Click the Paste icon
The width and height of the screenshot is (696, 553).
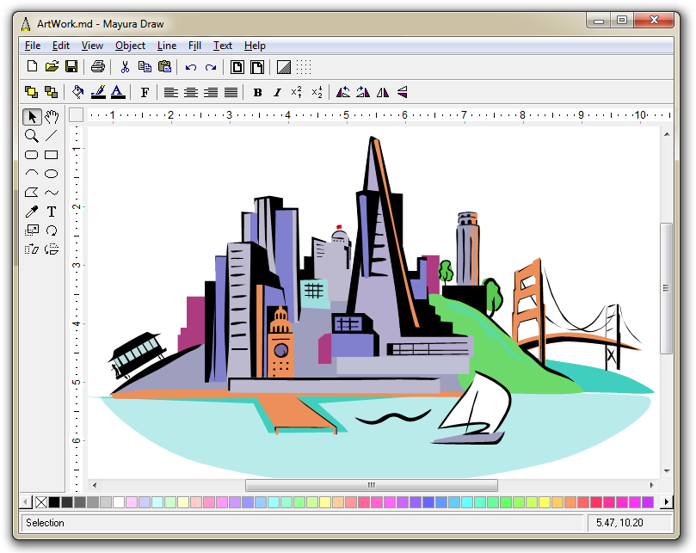pyautogui.click(x=163, y=66)
